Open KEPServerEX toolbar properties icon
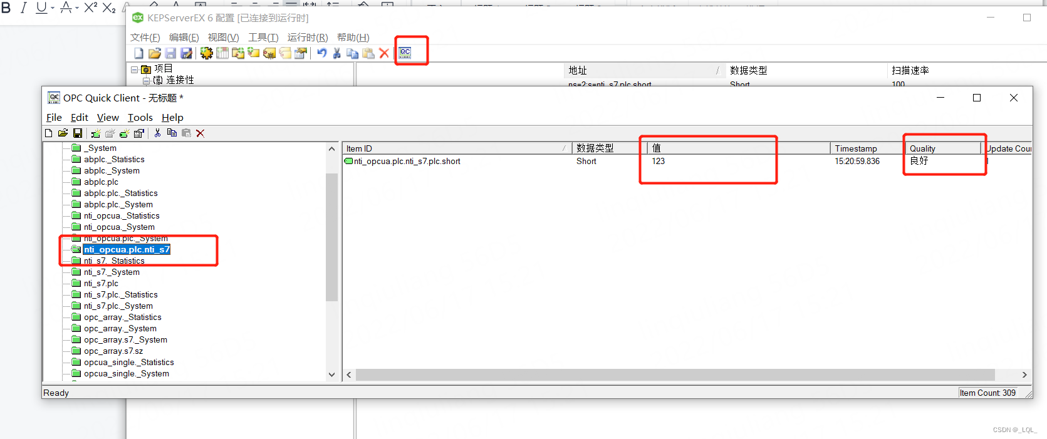This screenshot has height=439, width=1047. (301, 53)
